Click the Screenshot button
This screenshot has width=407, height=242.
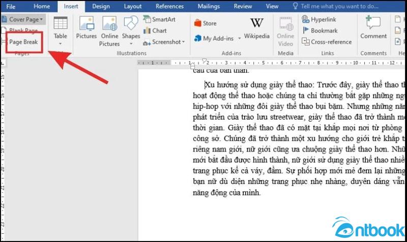[x=162, y=42]
